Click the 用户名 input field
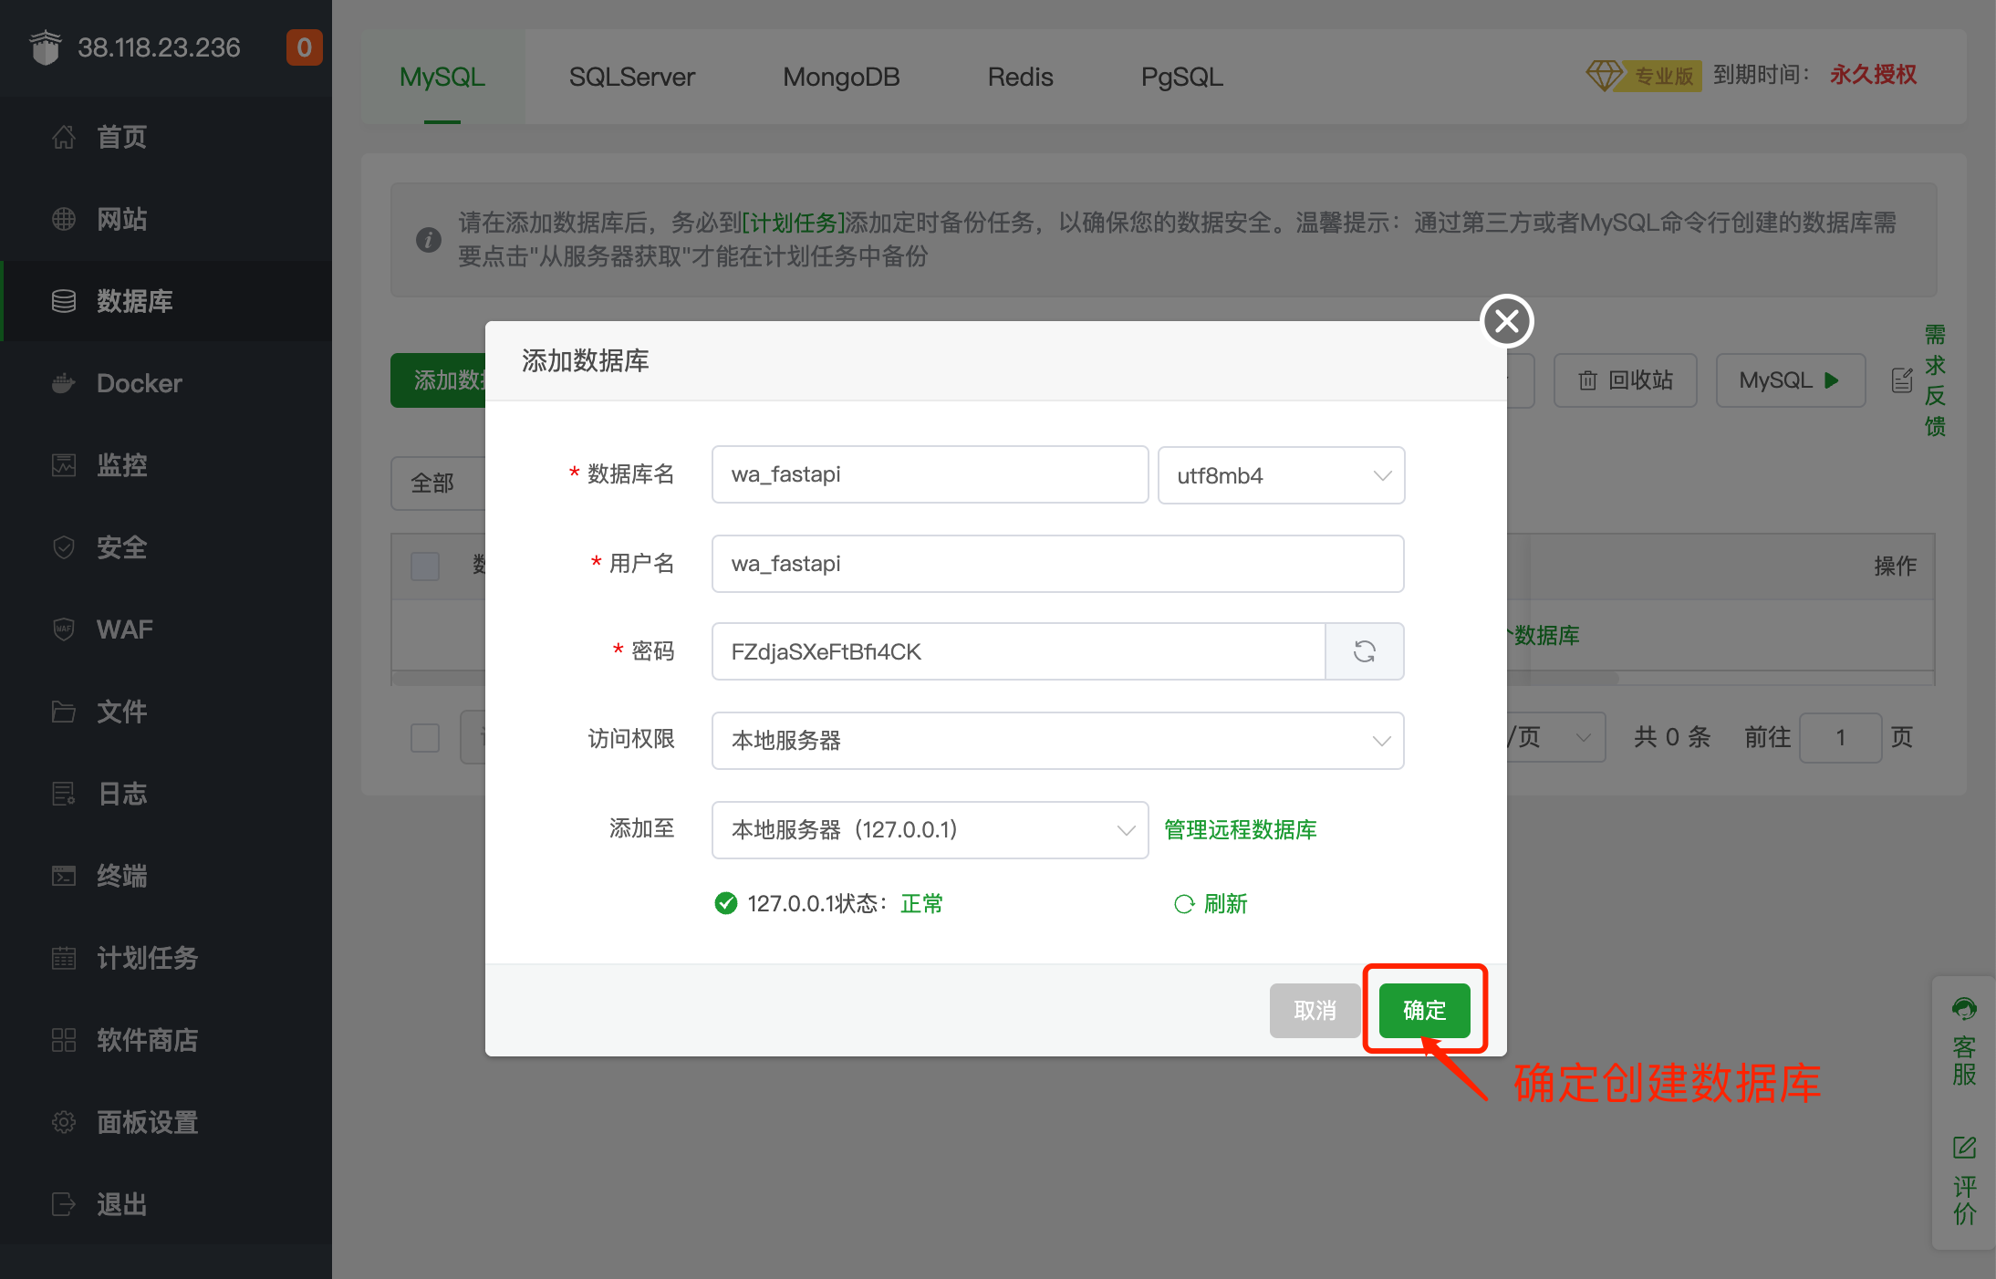 [1057, 564]
